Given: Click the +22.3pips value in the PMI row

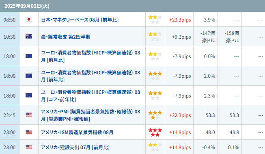Looking at the screenshot, I should tap(180, 115).
